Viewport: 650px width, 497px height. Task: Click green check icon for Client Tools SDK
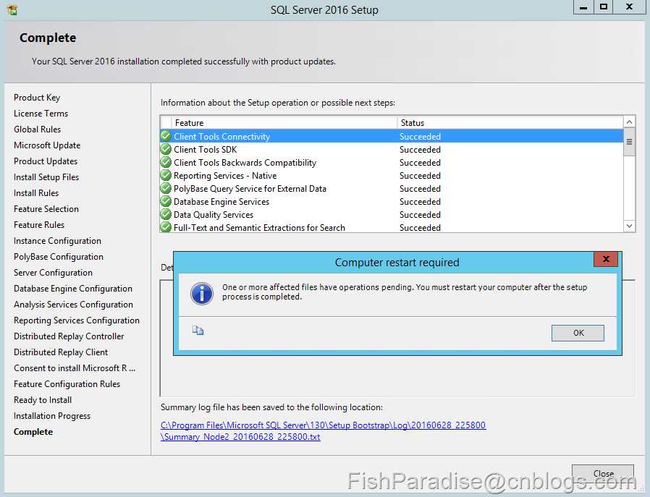[x=166, y=149]
